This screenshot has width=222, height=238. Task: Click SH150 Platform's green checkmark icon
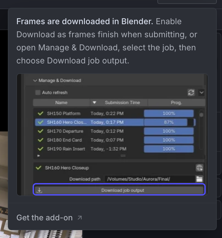tap(40, 113)
